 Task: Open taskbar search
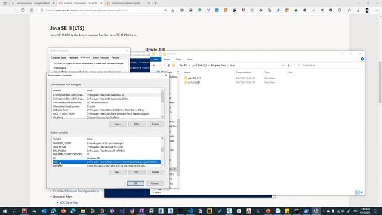tap(14, 211)
